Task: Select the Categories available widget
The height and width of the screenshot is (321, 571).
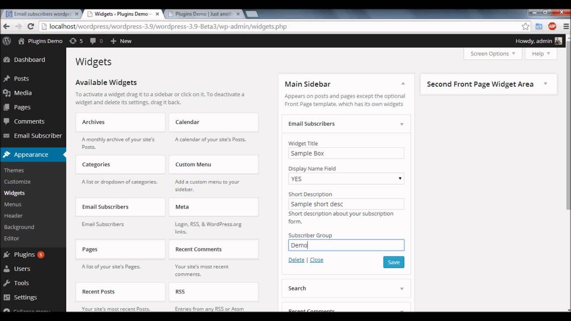Action: click(120, 165)
